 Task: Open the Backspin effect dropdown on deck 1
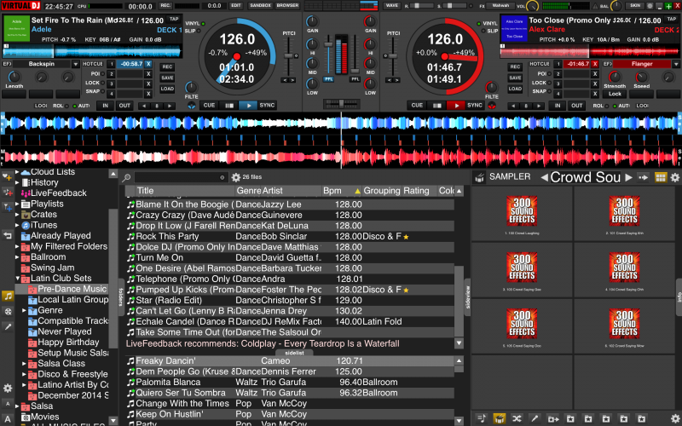75,65
